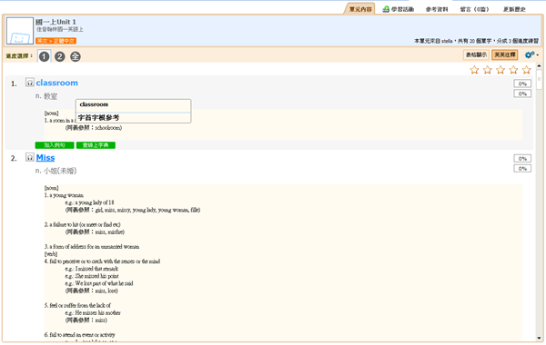The width and height of the screenshot is (546, 345).
Task: Click the unit title 國一上Unit 1
Action: 56,22
